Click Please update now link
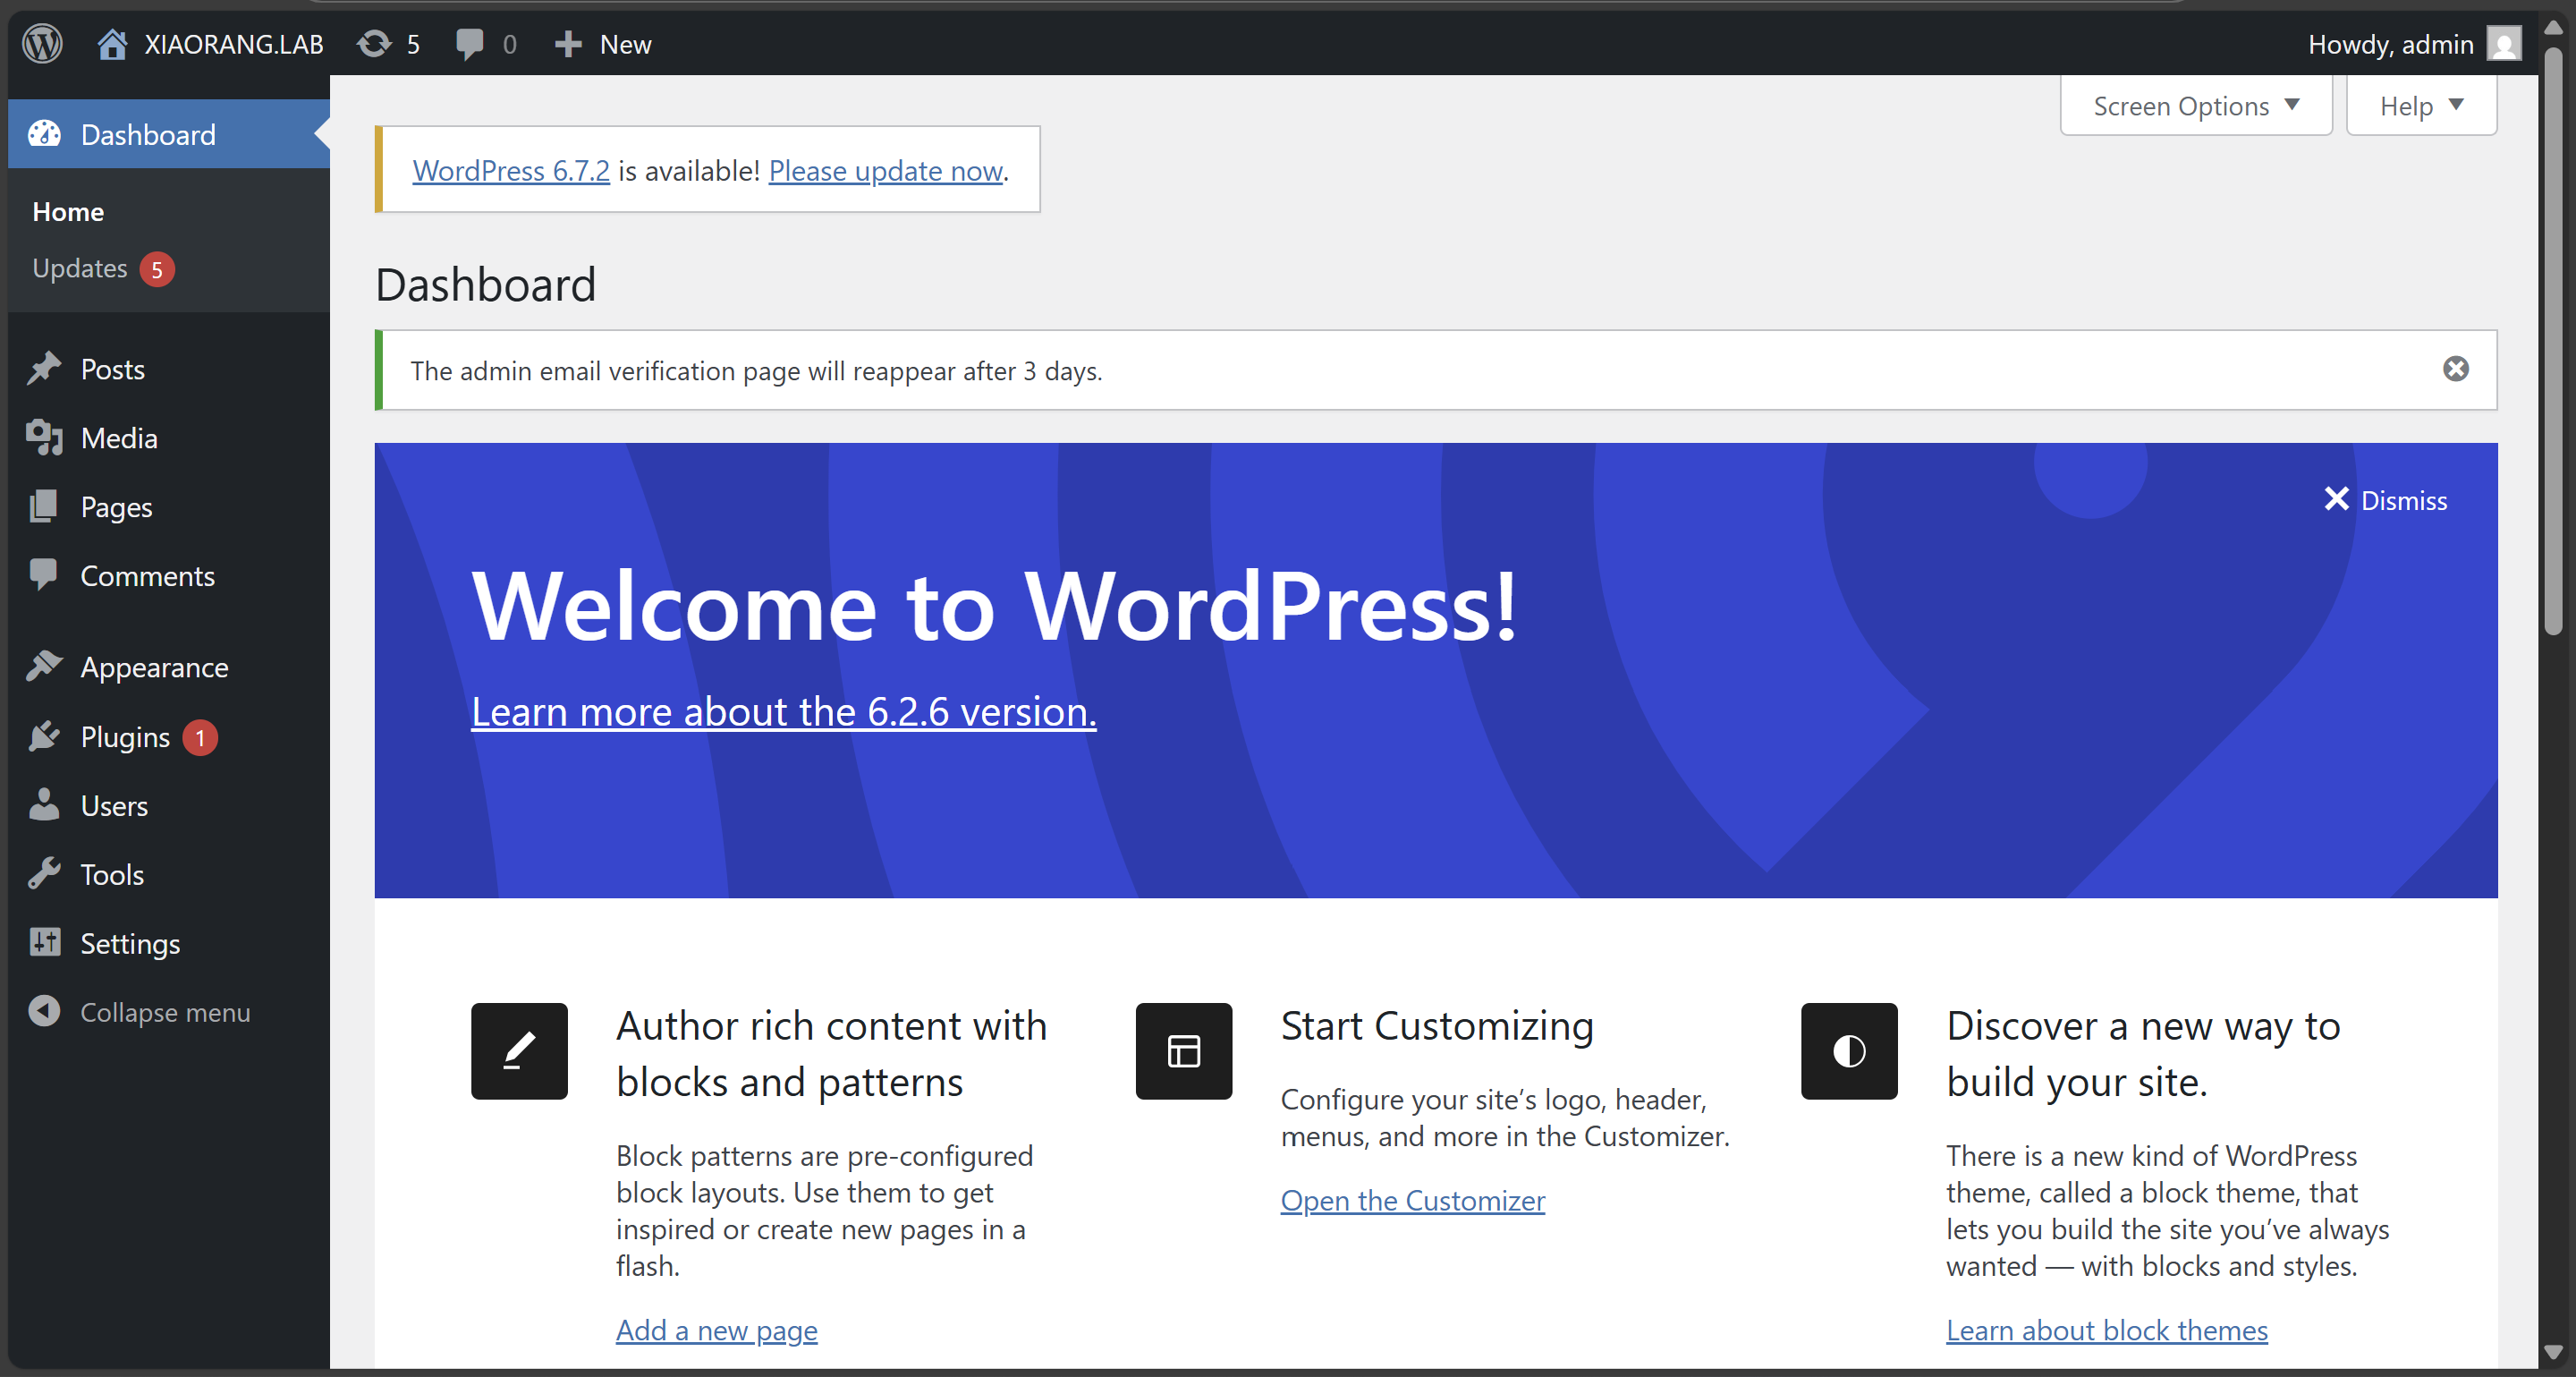The width and height of the screenshot is (2576, 1377). (885, 171)
